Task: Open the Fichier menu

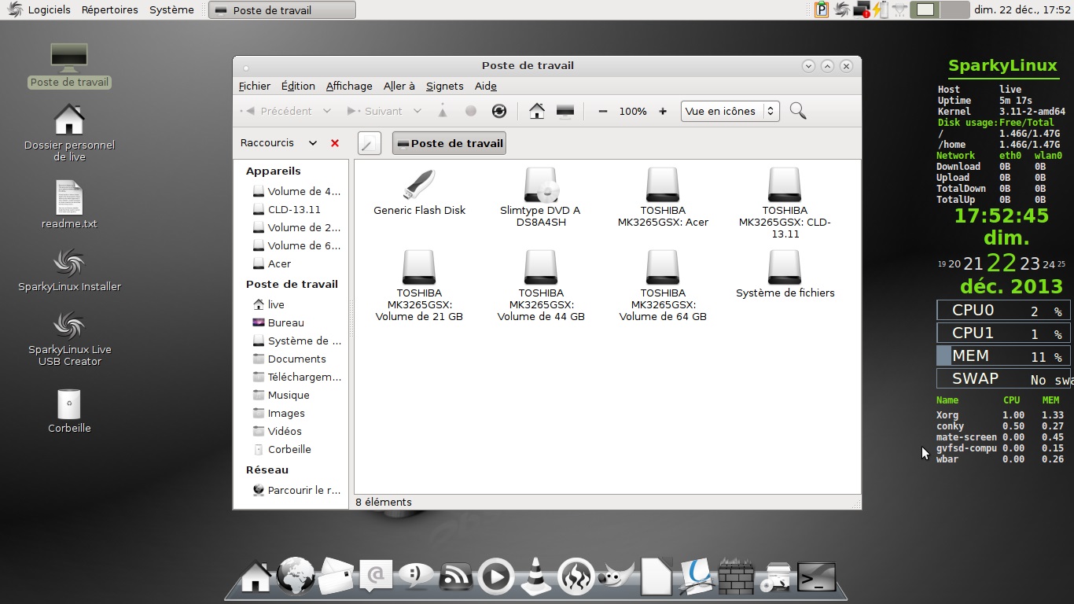Action: click(x=255, y=86)
